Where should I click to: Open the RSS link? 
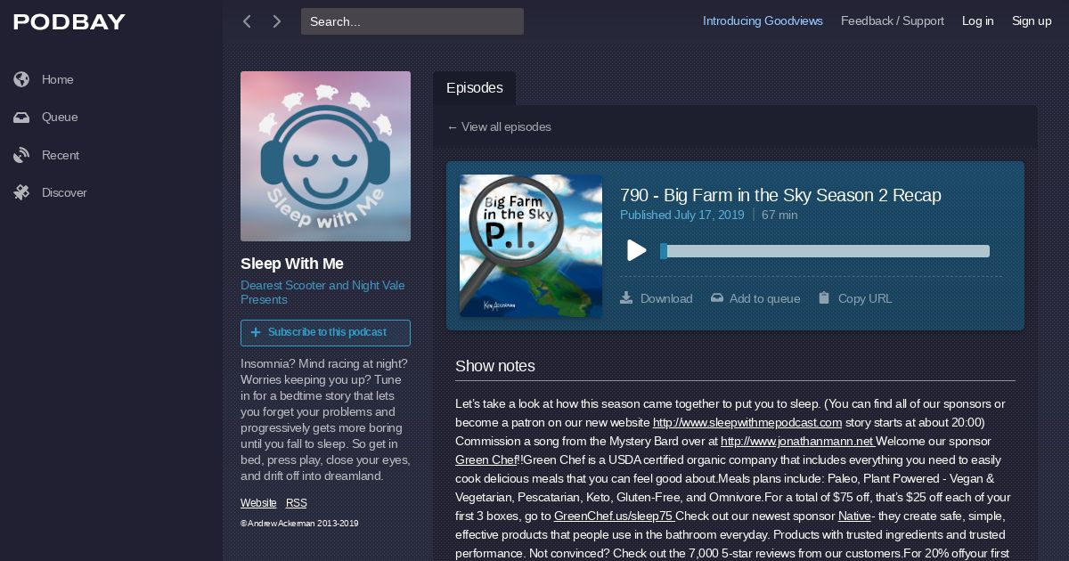[297, 503]
